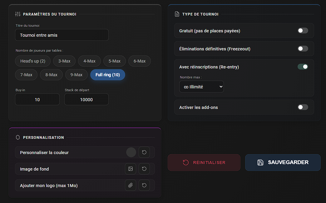Focus the Buy-in field showing 10
Screen dimensions: 326x203
pos(37,100)
